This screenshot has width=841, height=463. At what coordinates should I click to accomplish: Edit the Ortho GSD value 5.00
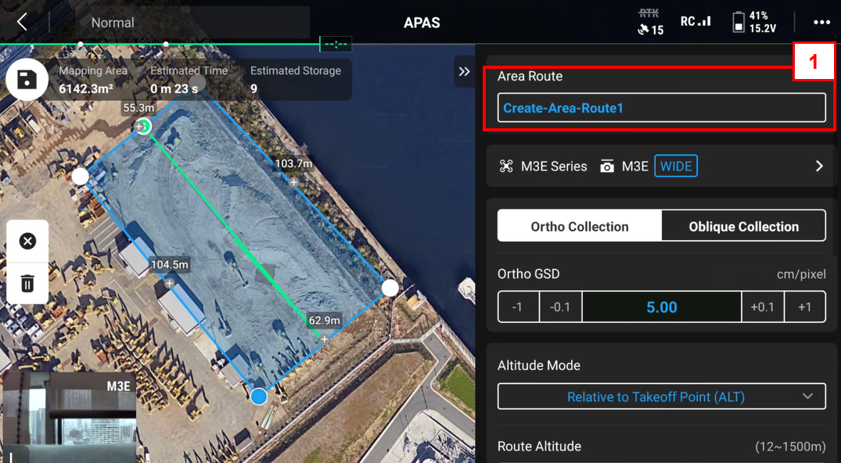tap(662, 307)
